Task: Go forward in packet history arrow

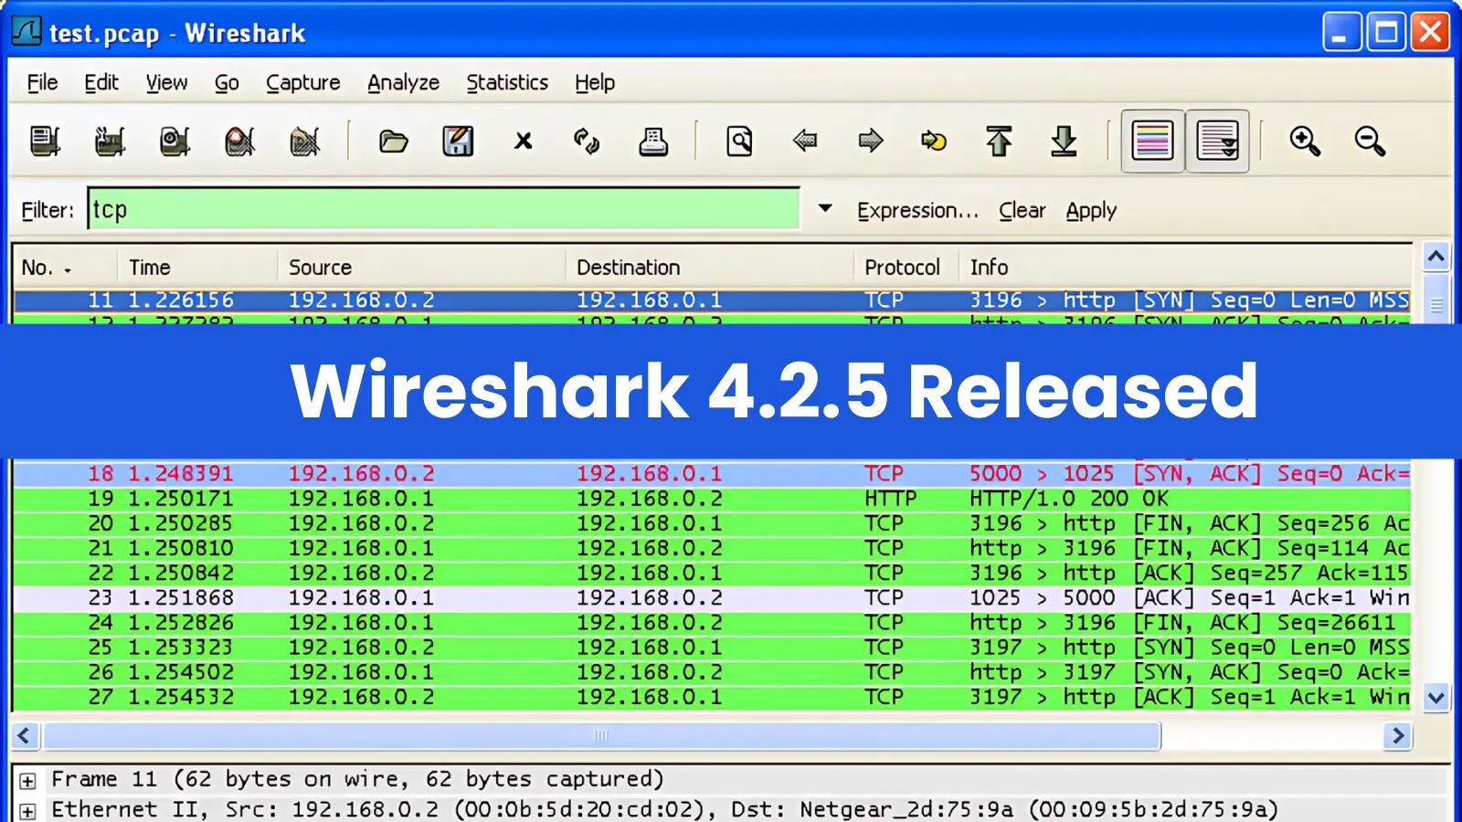Action: (871, 141)
